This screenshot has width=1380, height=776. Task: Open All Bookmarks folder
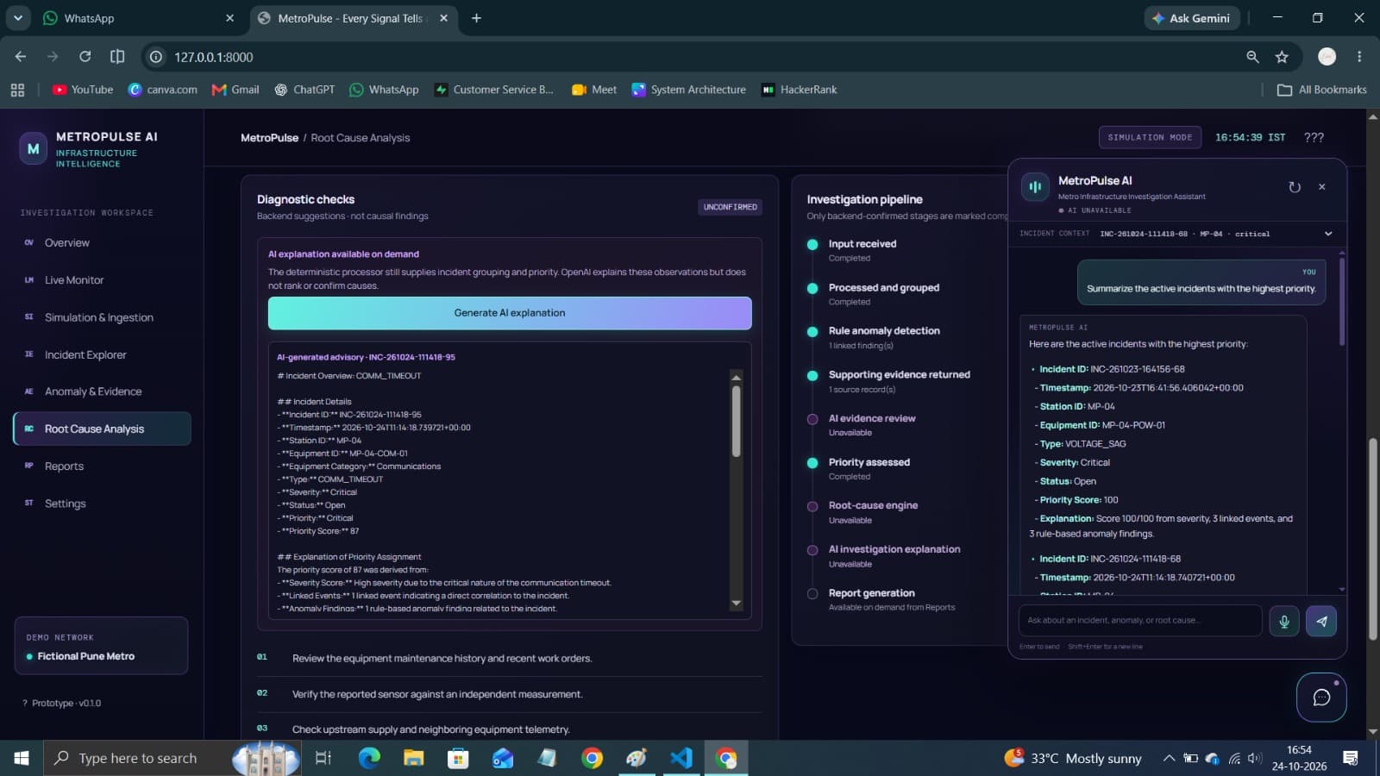1321,90
